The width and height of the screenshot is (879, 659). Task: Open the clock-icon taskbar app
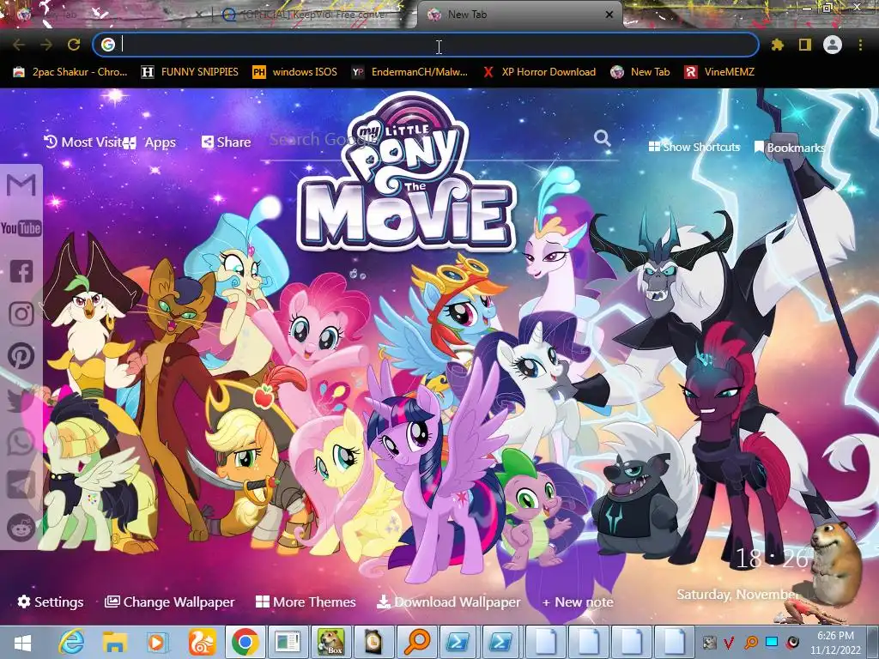tap(374, 643)
